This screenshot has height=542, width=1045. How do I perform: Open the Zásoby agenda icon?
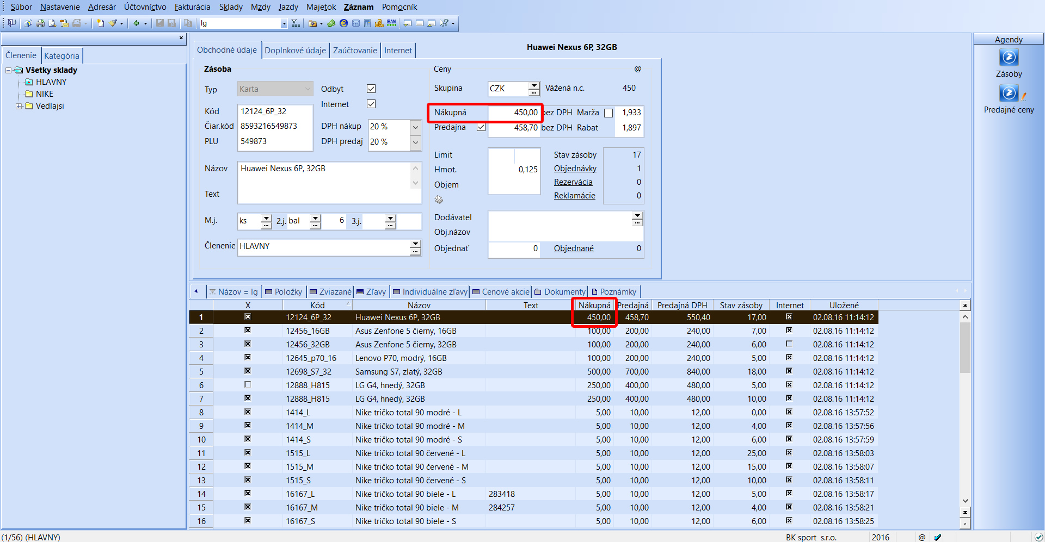[x=1009, y=57]
